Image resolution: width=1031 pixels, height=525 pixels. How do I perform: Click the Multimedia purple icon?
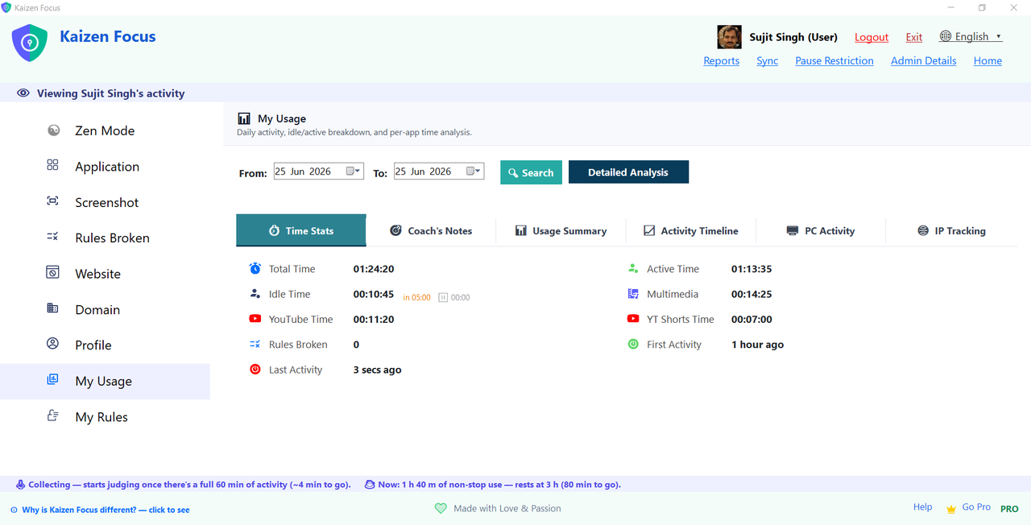pyautogui.click(x=633, y=294)
